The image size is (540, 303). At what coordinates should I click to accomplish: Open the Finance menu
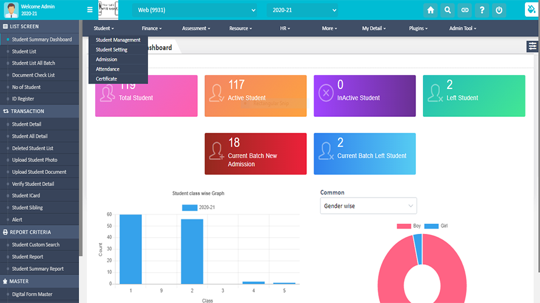click(x=151, y=28)
